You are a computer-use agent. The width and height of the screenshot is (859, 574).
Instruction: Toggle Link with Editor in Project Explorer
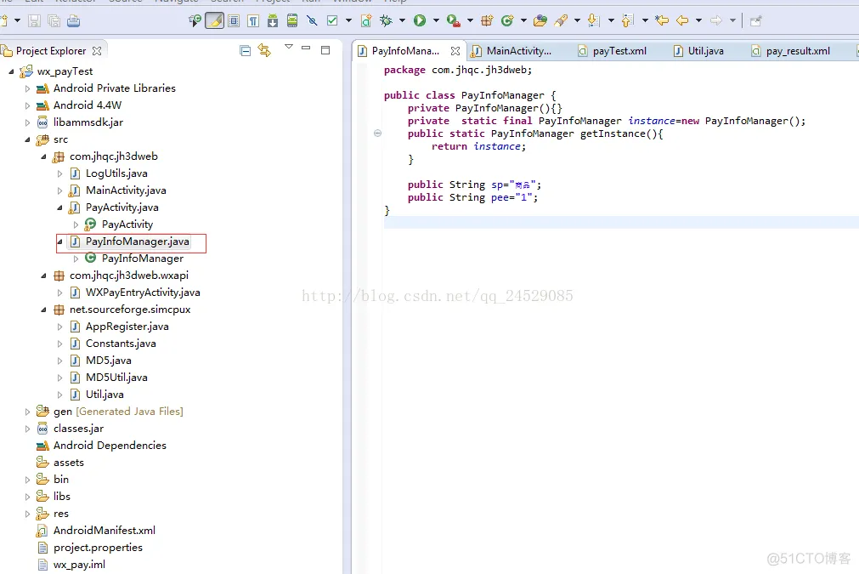[264, 50]
